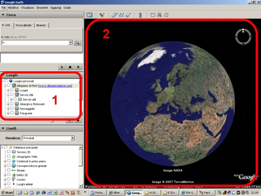The width and height of the screenshot is (261, 196).
Task: Enable the Terreno 3D layer checkbox
Action: (x=9, y=152)
